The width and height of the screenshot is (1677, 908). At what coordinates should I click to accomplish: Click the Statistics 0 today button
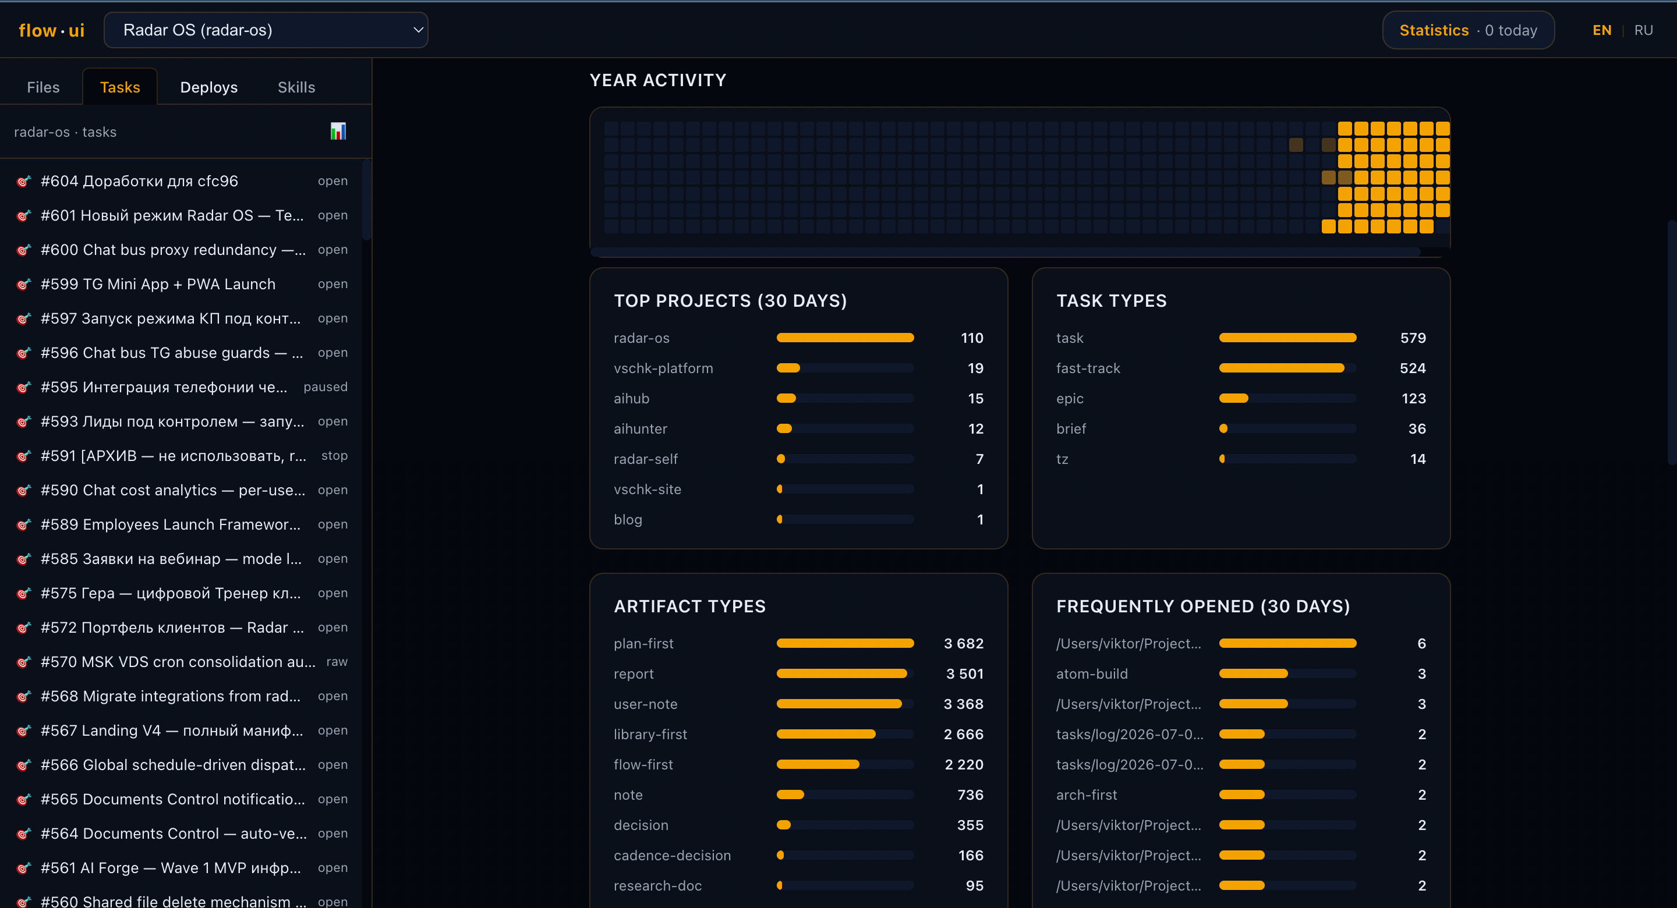[1468, 30]
